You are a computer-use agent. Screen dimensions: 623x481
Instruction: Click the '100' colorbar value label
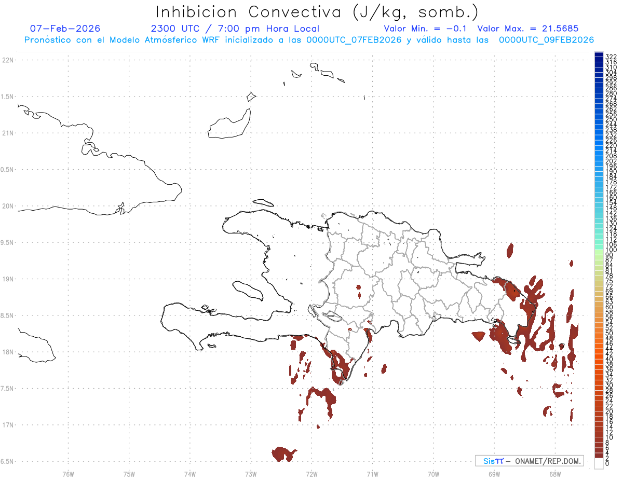coord(611,250)
